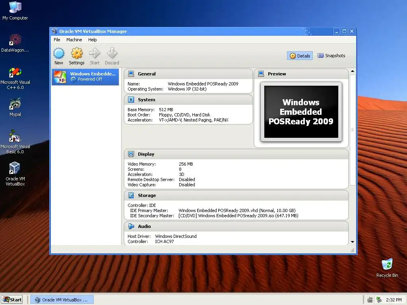407x305 pixels.
Task: Click the Storage section disk icon
Action: click(x=131, y=195)
